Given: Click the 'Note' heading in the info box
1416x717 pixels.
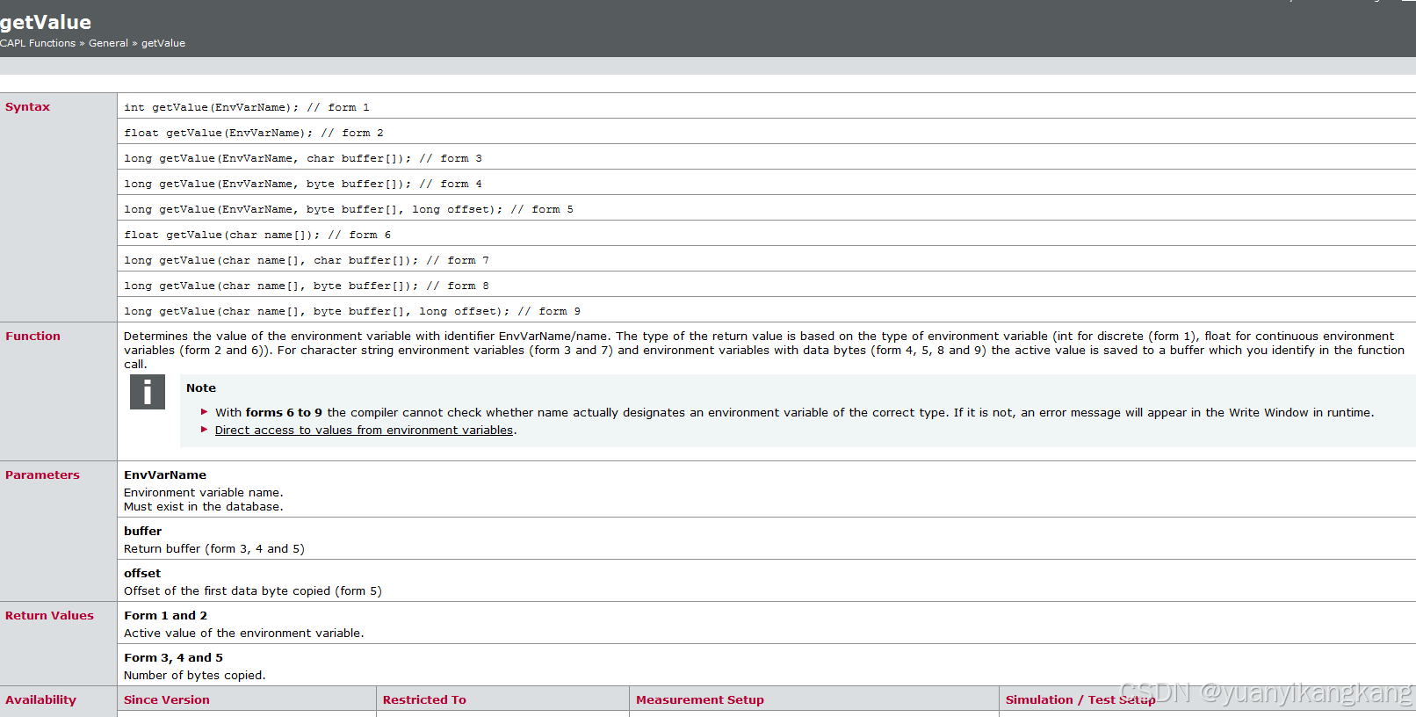Looking at the screenshot, I should coord(201,388).
